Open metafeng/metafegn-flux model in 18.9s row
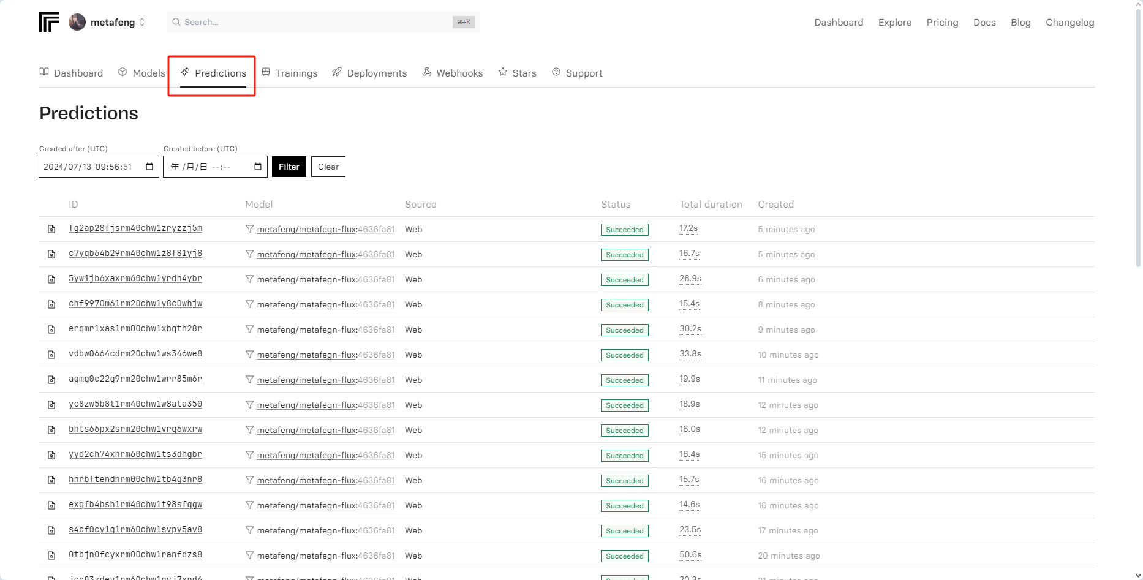1143x580 pixels. [326, 405]
